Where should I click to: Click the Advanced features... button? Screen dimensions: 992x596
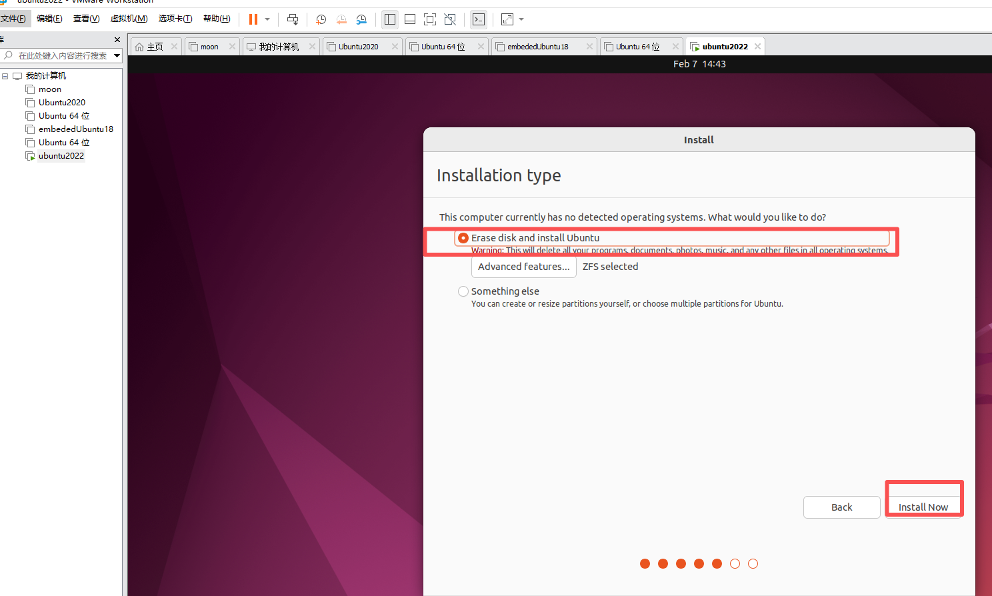(524, 267)
